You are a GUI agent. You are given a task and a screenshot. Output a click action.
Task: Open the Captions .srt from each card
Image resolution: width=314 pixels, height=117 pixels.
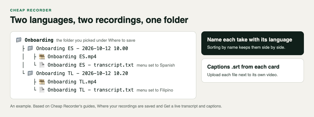coord(253,71)
